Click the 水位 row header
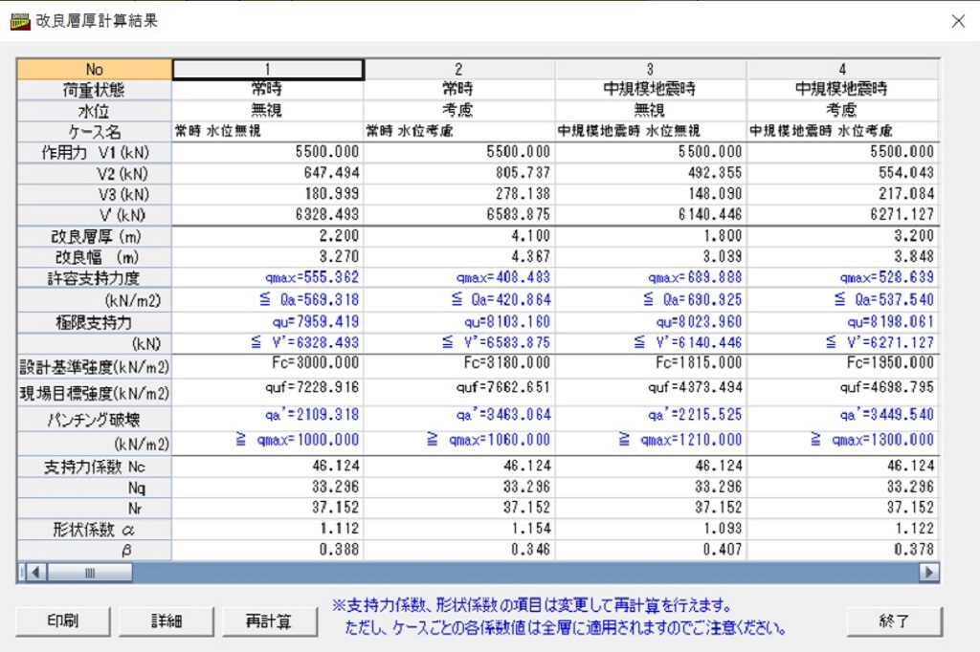 [x=95, y=111]
